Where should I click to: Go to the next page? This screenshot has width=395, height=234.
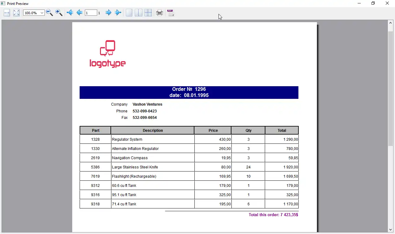click(108, 13)
